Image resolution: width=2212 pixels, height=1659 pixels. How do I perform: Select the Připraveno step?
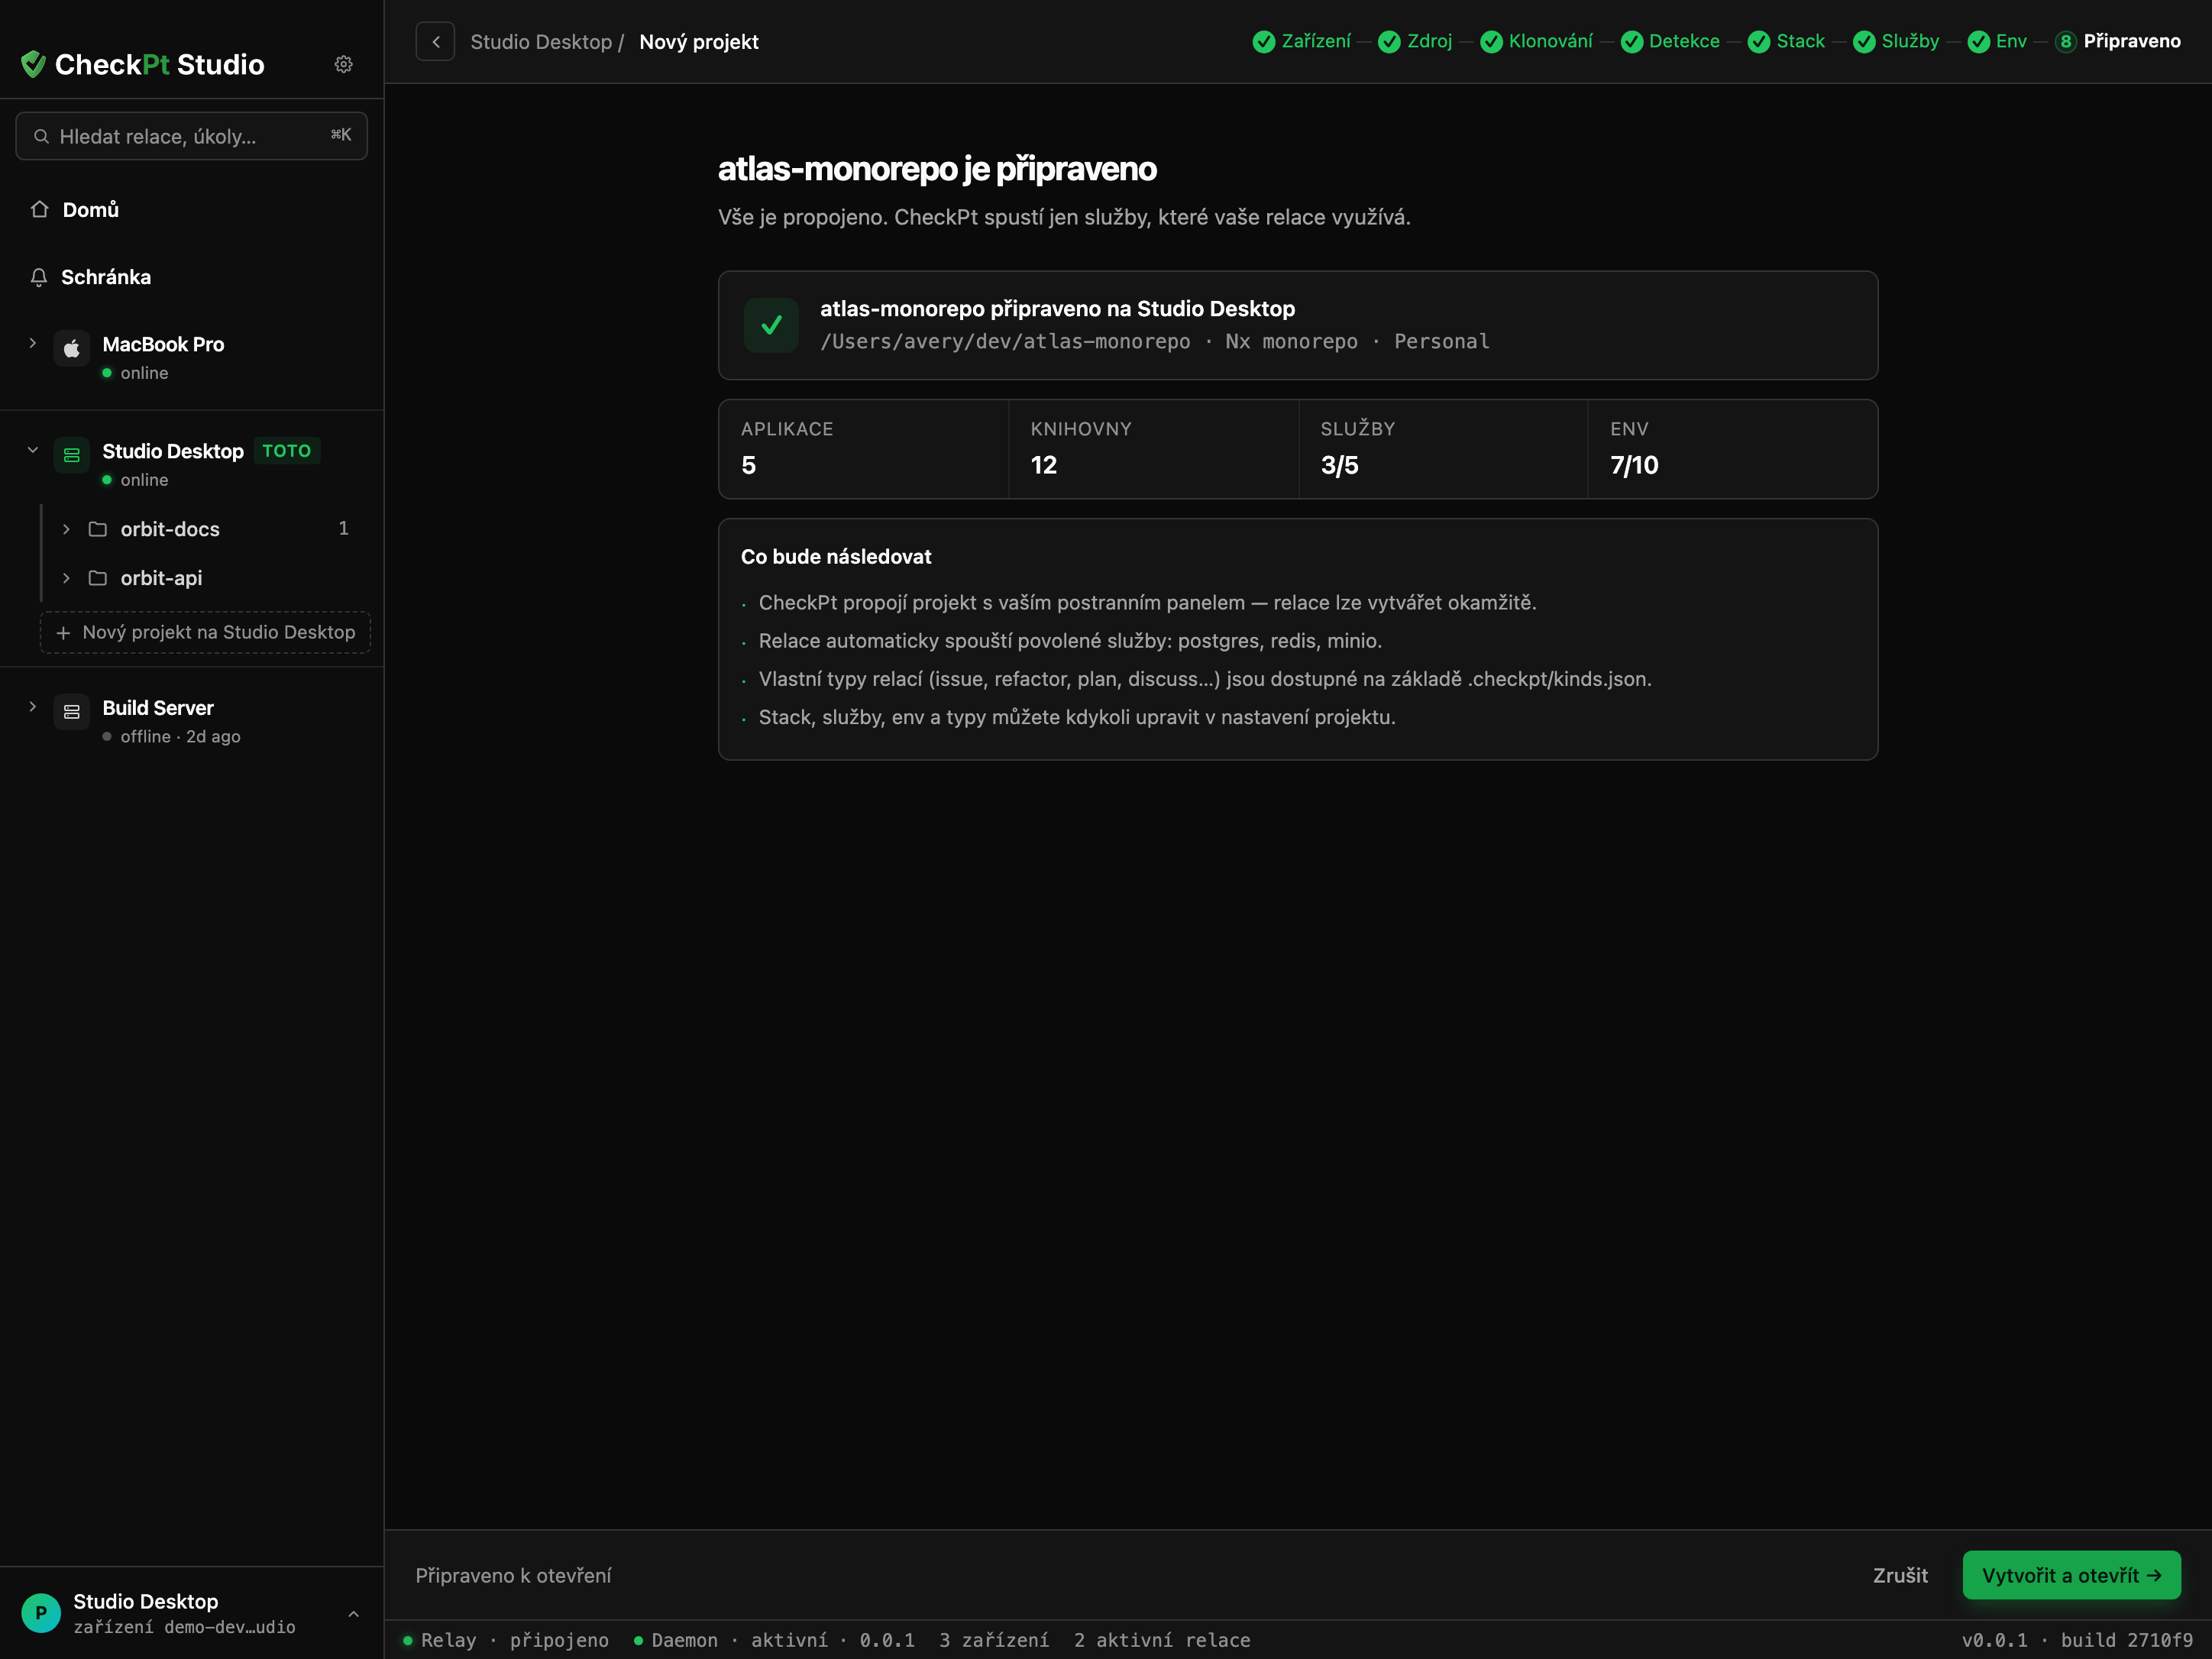point(2118,41)
